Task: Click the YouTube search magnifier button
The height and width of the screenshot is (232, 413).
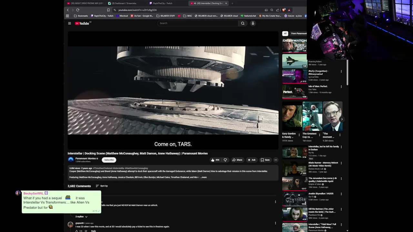Action: [243, 23]
